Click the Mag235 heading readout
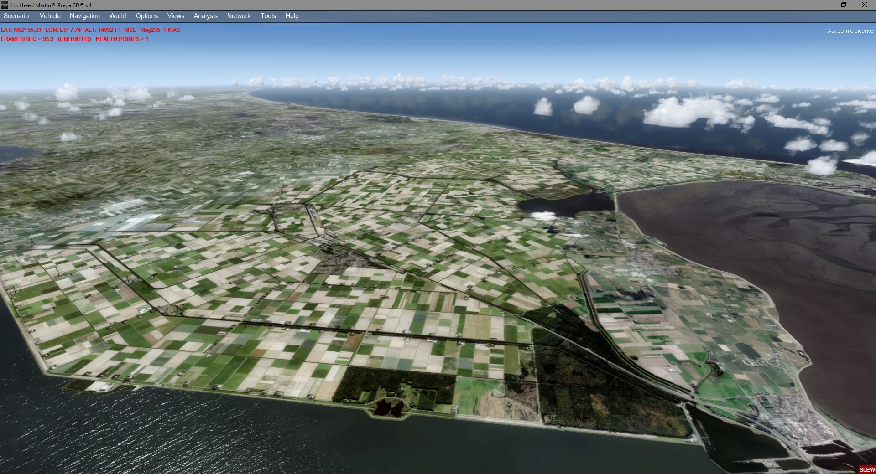Screen dimensions: 876x474 (150, 30)
